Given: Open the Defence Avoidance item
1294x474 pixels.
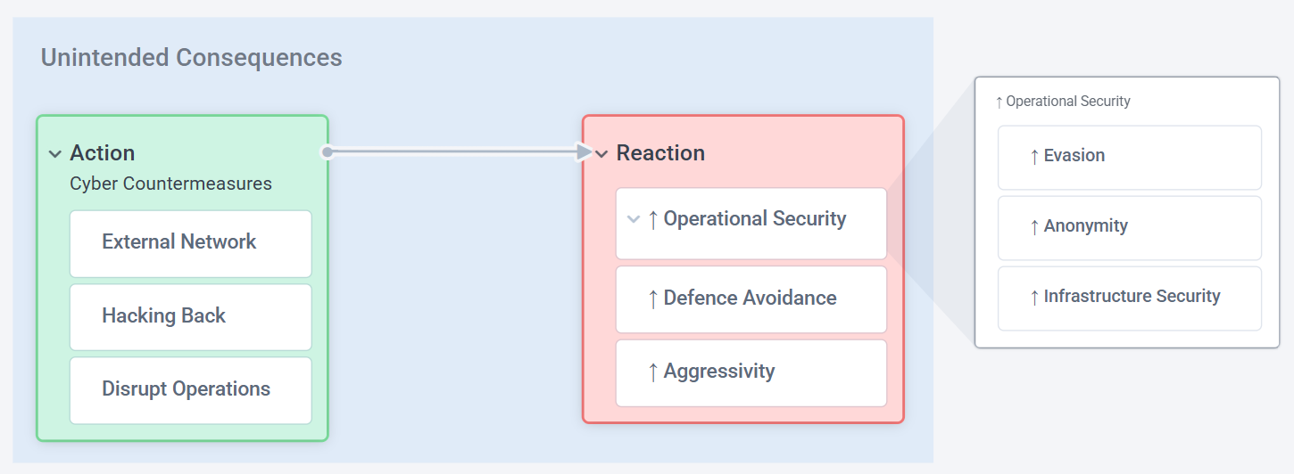Looking at the screenshot, I should point(750,298).
